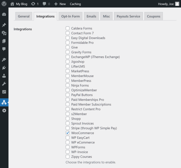Enable the MemberPress checkbox
The image size is (181, 168).
68,80
